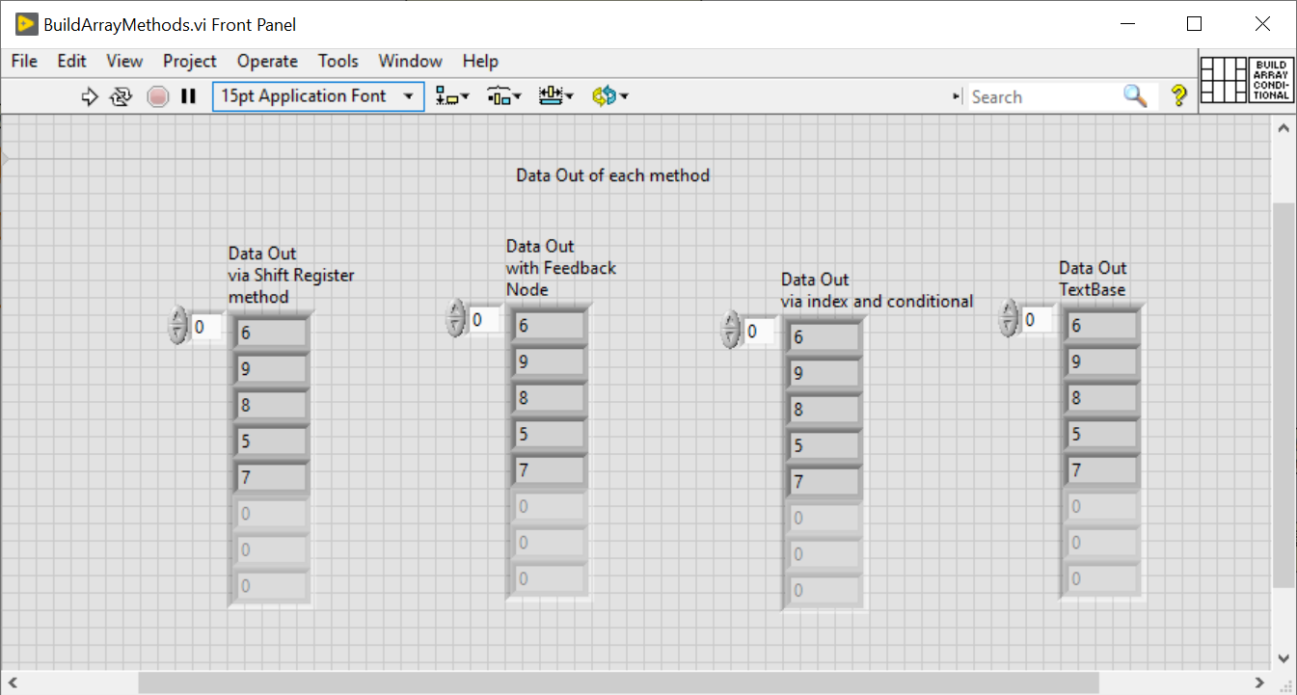Open the Help menu
The width and height of the screenshot is (1297, 695).
(x=480, y=61)
